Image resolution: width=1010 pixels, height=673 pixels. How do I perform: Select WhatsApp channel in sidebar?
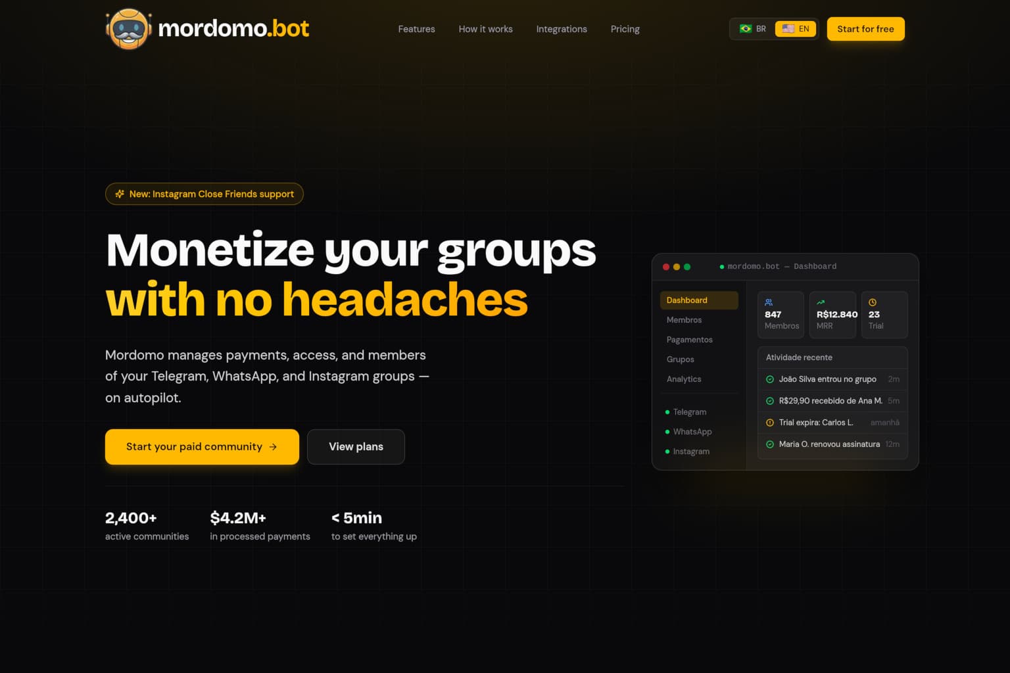coord(699,432)
